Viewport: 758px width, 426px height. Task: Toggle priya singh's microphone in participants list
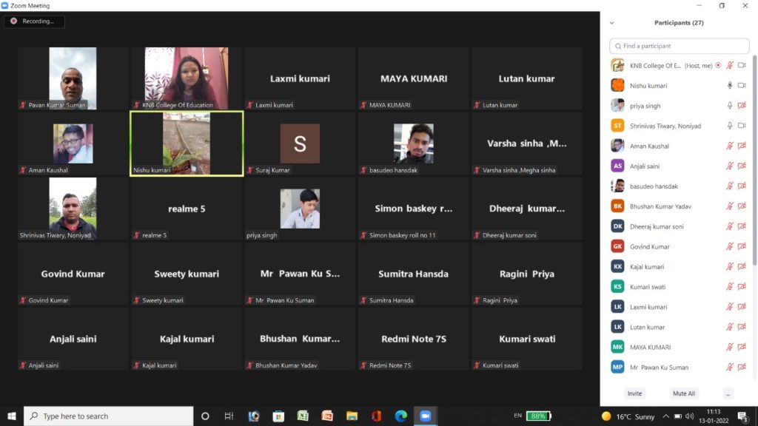coord(730,106)
